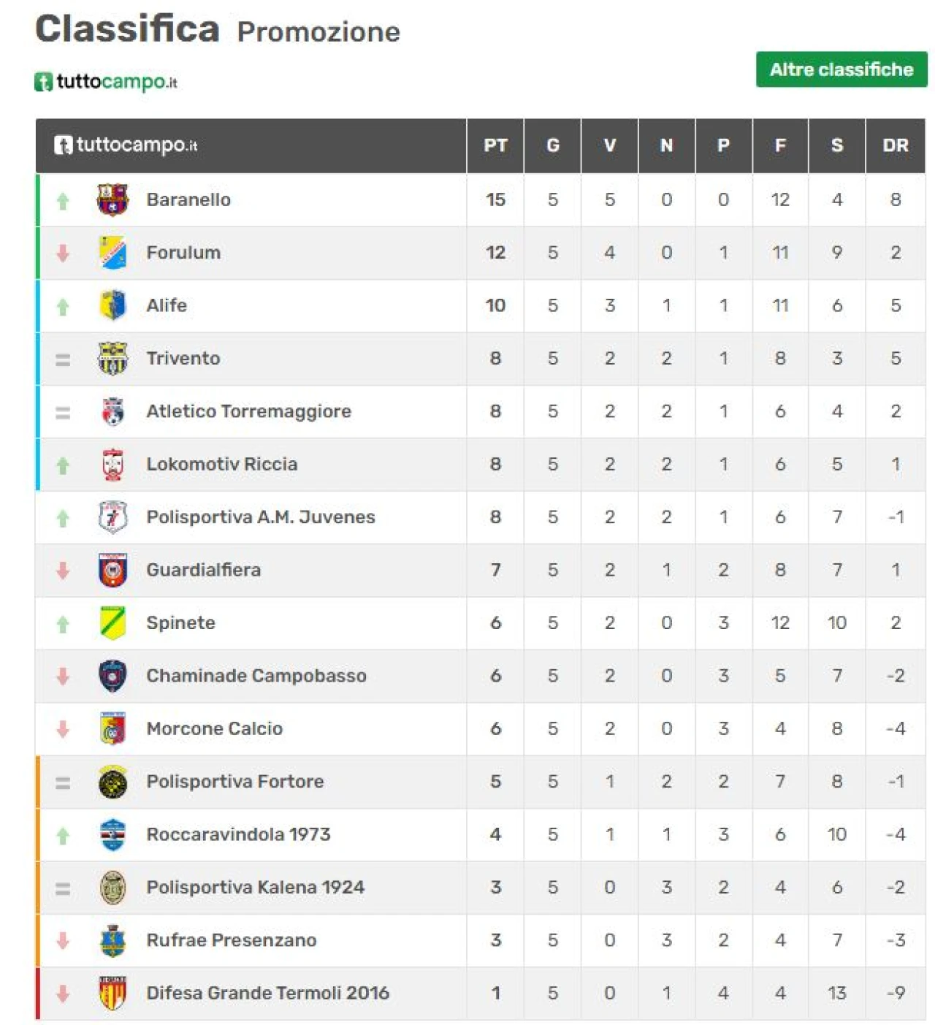Click the Spinete green-yellow crest
935x1025 pixels.
pyautogui.click(x=112, y=622)
